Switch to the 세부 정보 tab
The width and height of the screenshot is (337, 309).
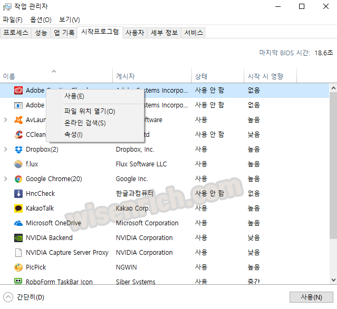click(x=164, y=33)
